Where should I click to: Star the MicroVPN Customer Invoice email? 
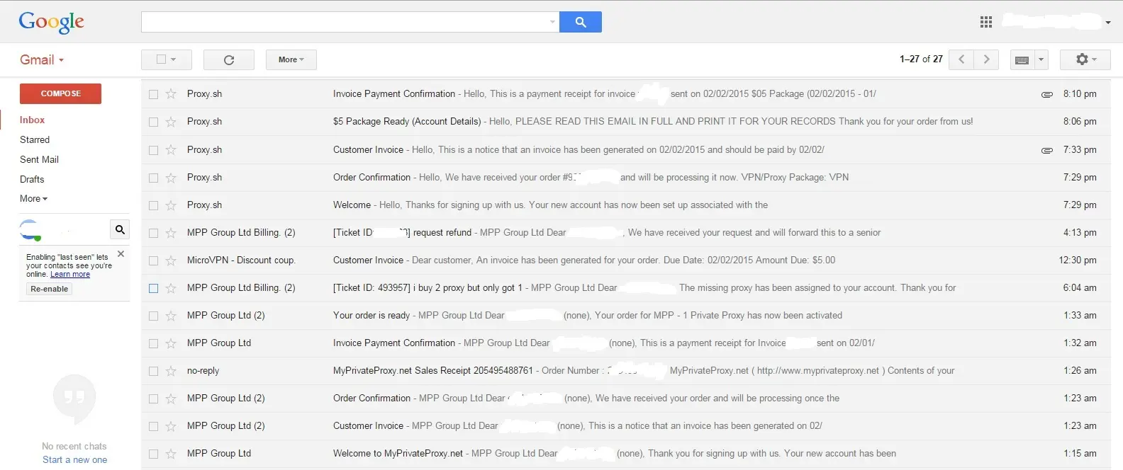click(x=171, y=260)
